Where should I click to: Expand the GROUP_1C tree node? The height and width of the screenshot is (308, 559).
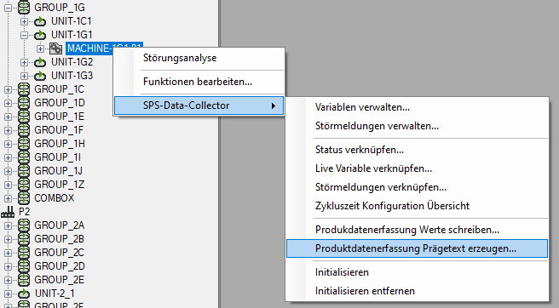tap(8, 89)
